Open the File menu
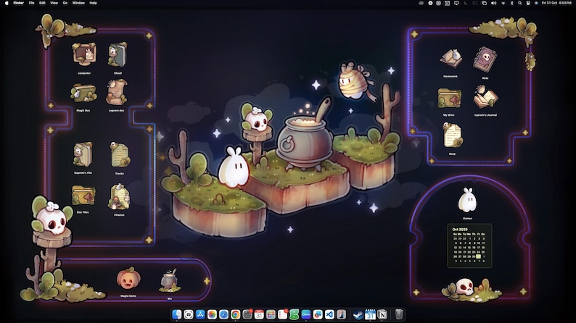Image resolution: width=576 pixels, height=323 pixels. tap(32, 3)
